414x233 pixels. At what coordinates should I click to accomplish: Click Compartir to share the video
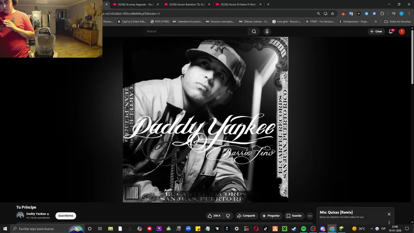pos(246,216)
